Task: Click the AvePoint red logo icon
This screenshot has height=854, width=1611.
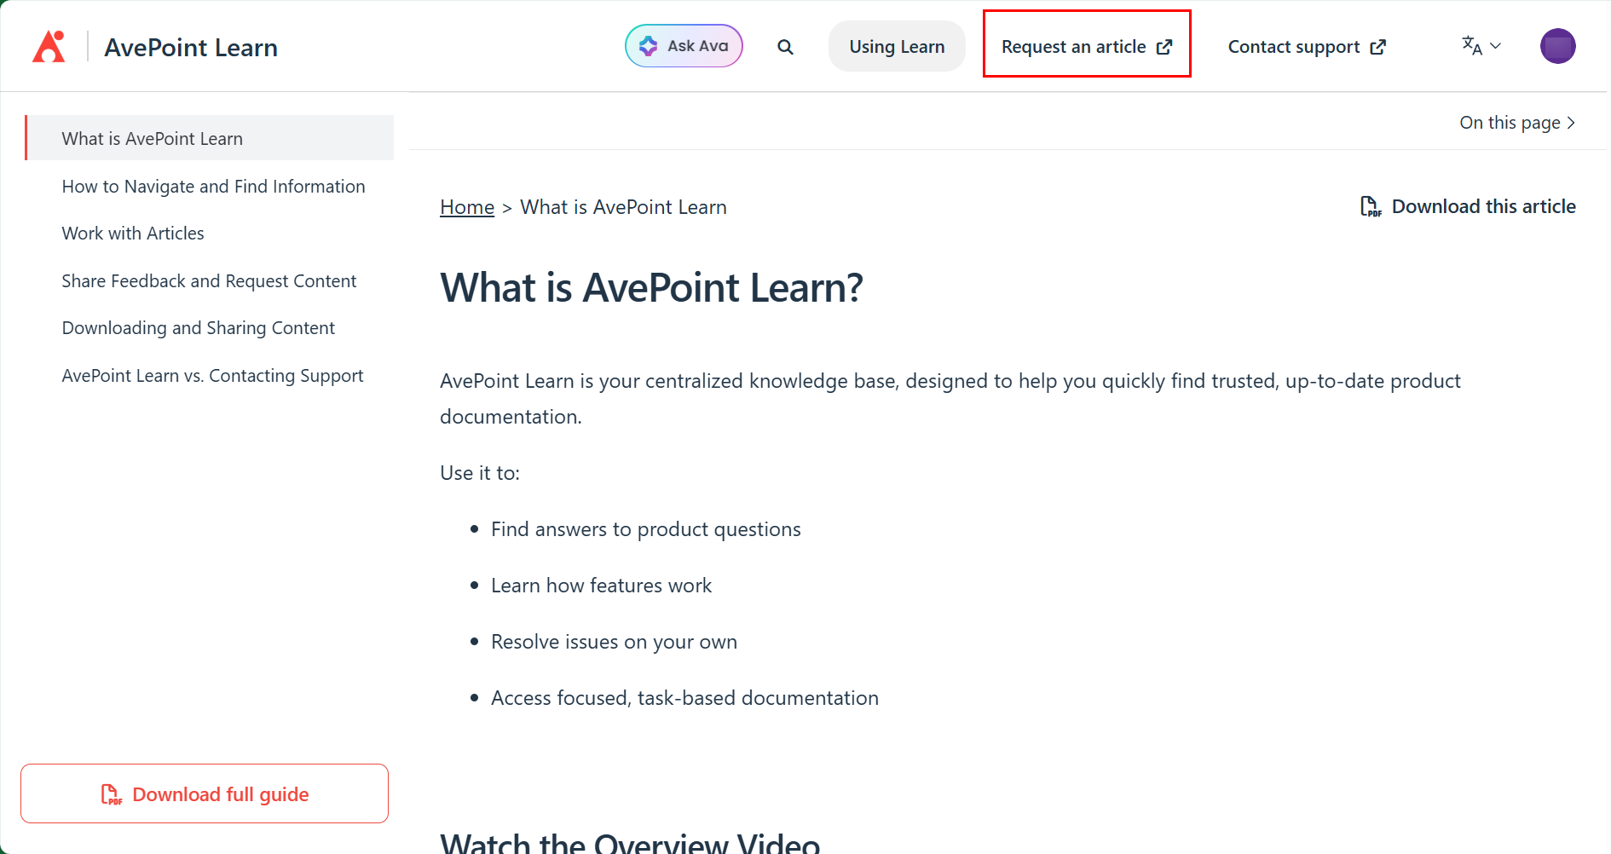Action: [49, 47]
